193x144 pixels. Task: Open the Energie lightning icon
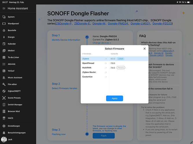[4, 37]
